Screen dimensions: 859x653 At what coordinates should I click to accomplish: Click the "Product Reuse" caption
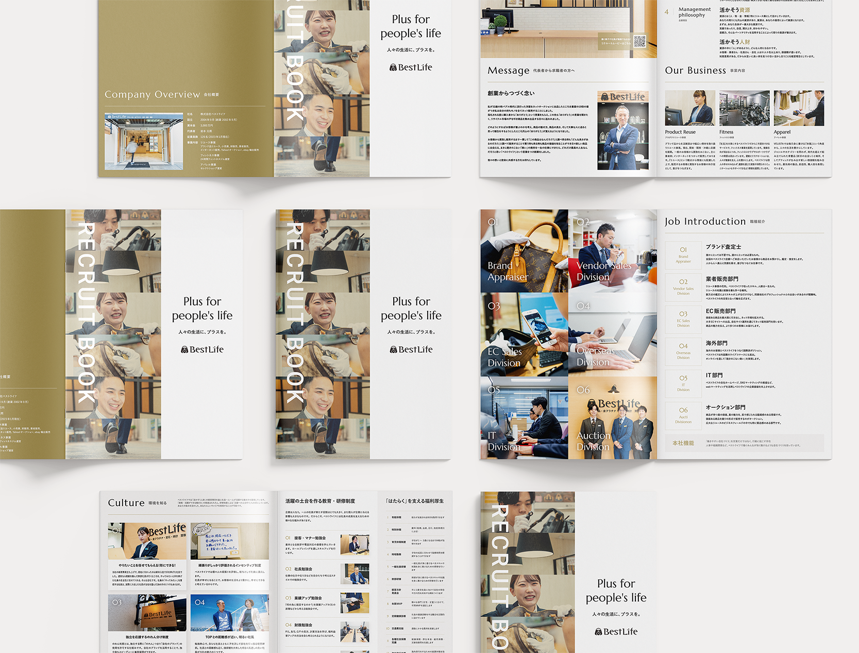coord(680,132)
